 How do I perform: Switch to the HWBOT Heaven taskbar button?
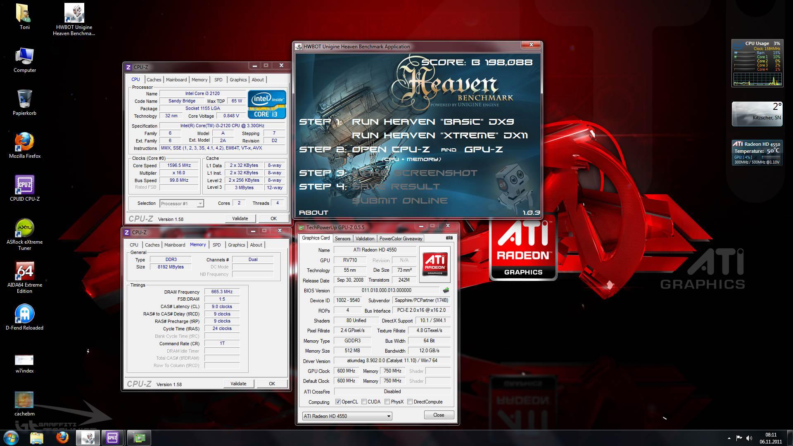tap(88, 438)
